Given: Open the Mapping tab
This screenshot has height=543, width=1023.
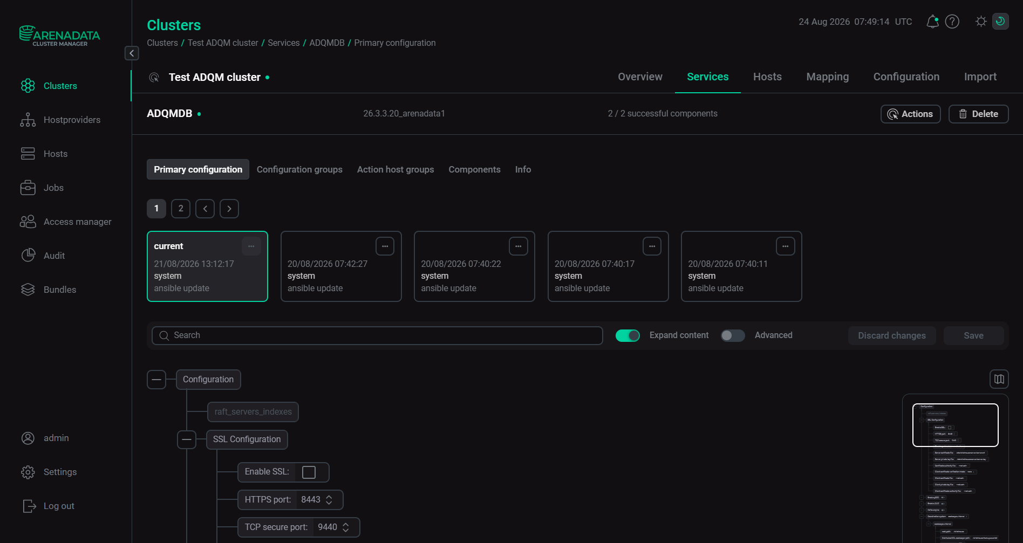Looking at the screenshot, I should tap(828, 77).
